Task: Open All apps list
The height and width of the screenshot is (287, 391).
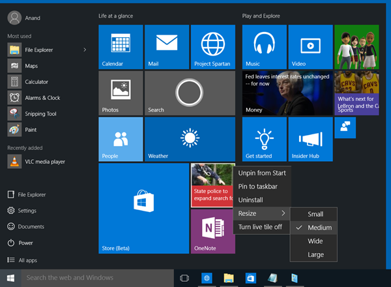Action: point(27,260)
